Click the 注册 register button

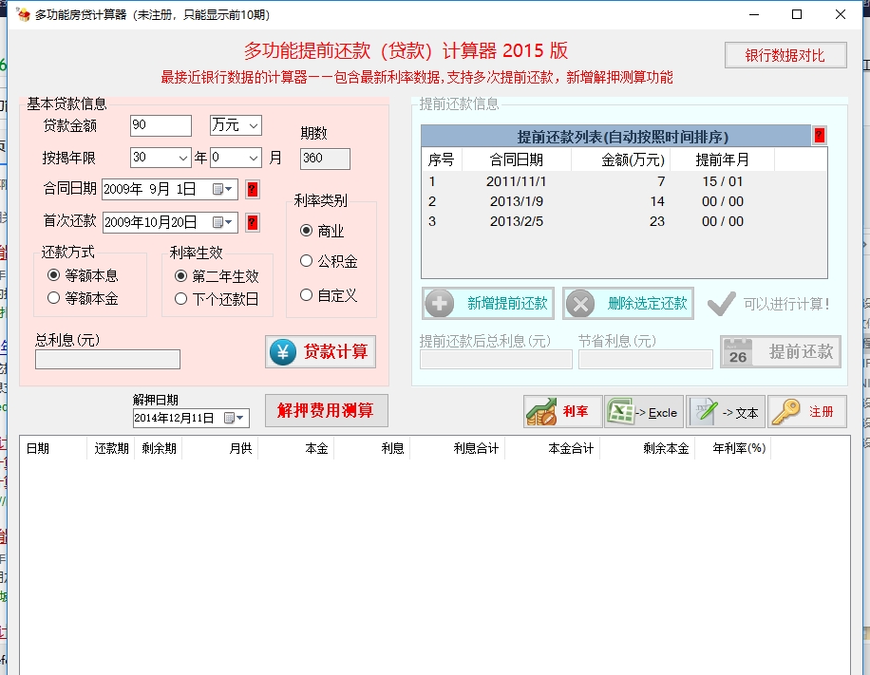point(807,411)
